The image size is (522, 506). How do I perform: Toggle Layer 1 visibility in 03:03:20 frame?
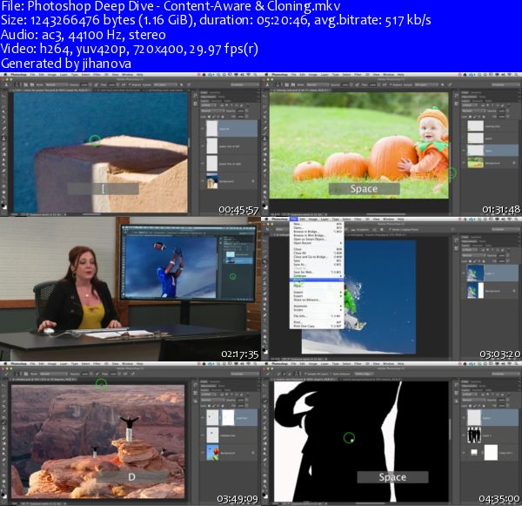tap(464, 273)
